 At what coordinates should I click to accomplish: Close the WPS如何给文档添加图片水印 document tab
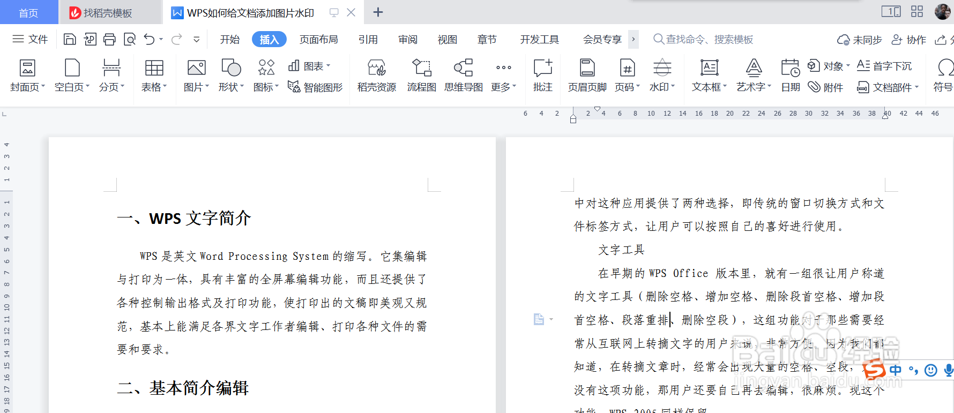click(351, 12)
